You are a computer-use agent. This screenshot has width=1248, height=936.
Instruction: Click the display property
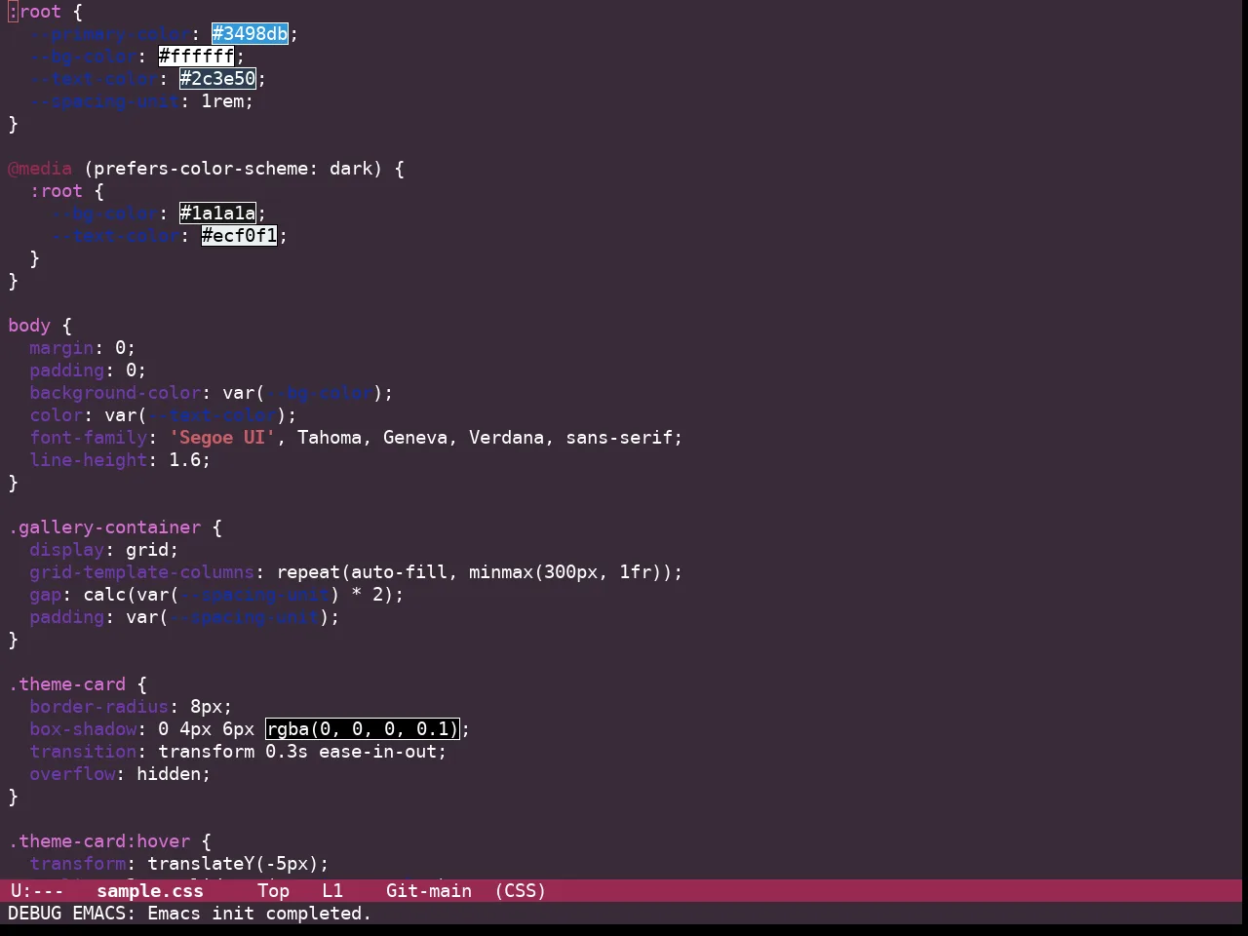pyautogui.click(x=66, y=550)
